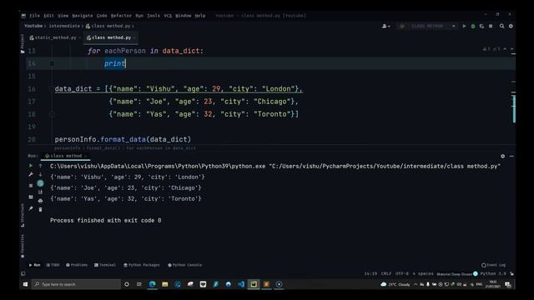Image resolution: width=534 pixels, height=300 pixels.
Task: Click class method.py in the breadcrumb
Action: (x=108, y=26)
